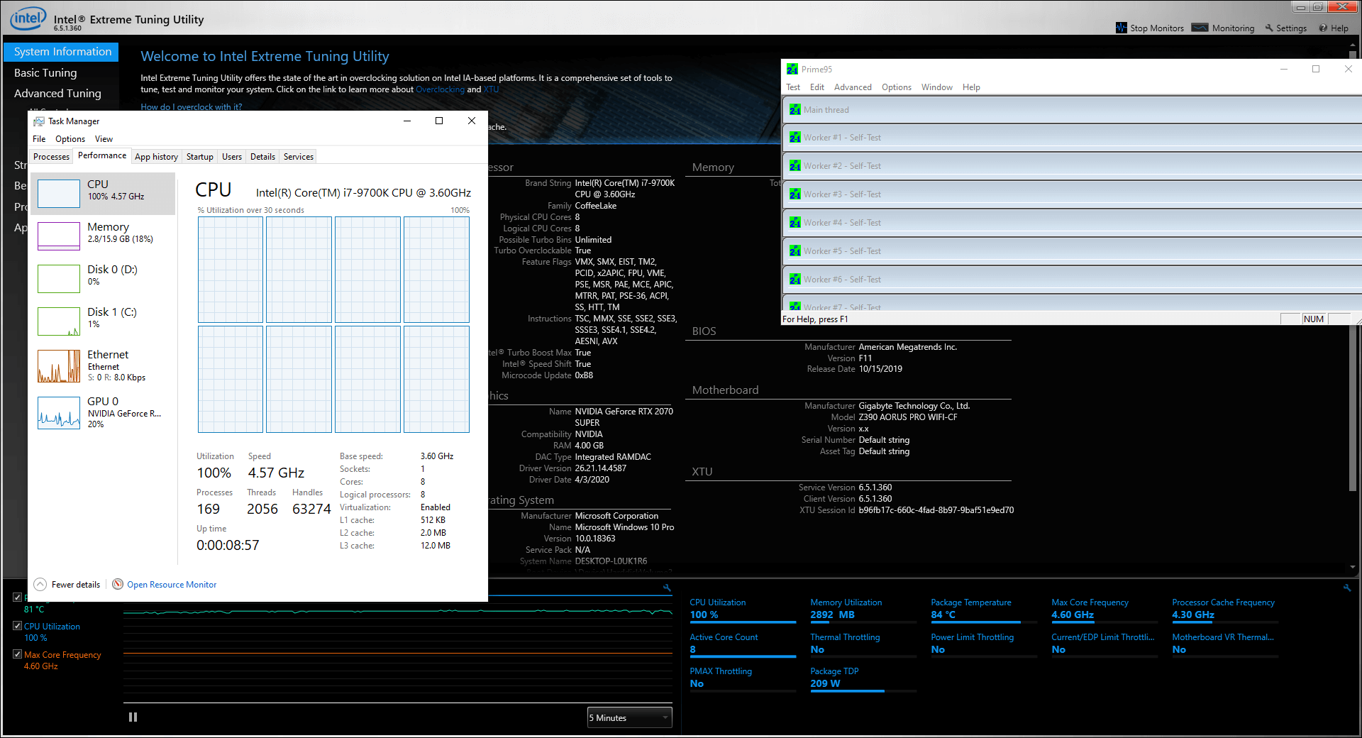Click the Prime95 Main thread window icon

tap(795, 110)
